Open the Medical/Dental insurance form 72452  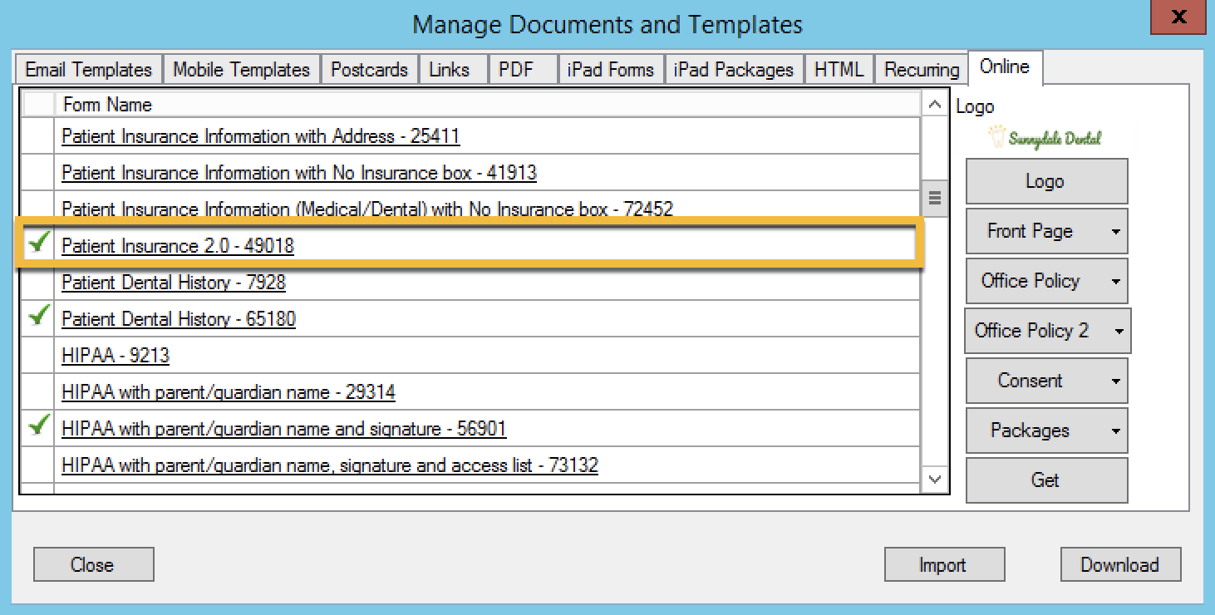click(367, 209)
